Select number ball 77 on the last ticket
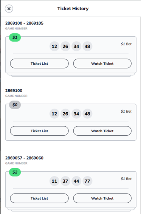The width and height of the screenshot is (141, 214). click(x=87, y=181)
